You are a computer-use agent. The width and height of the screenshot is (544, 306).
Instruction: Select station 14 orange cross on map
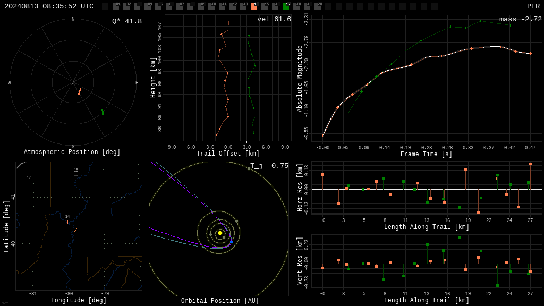pyautogui.click(x=67, y=222)
